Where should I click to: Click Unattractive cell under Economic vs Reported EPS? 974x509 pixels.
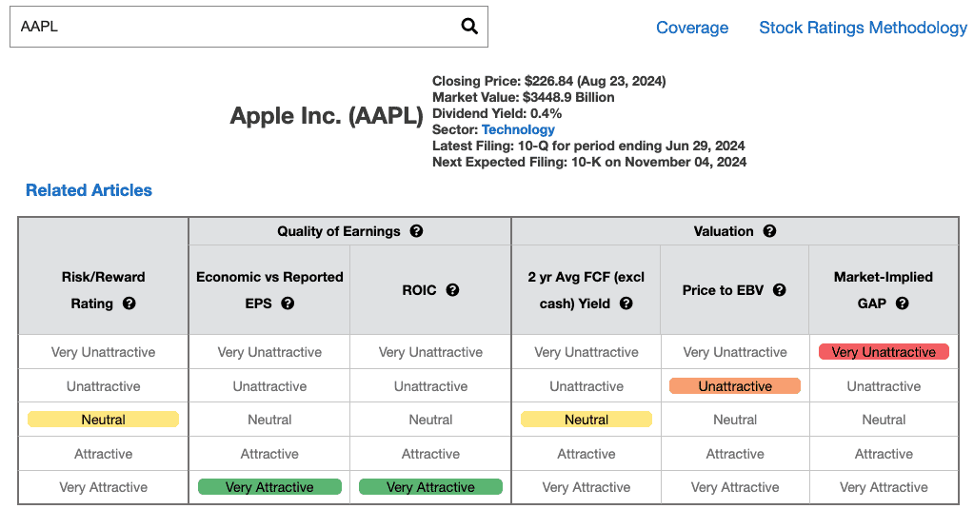coord(269,386)
